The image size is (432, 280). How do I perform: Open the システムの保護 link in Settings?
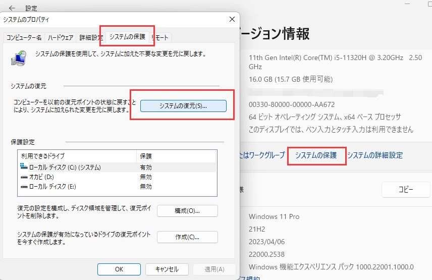point(316,155)
